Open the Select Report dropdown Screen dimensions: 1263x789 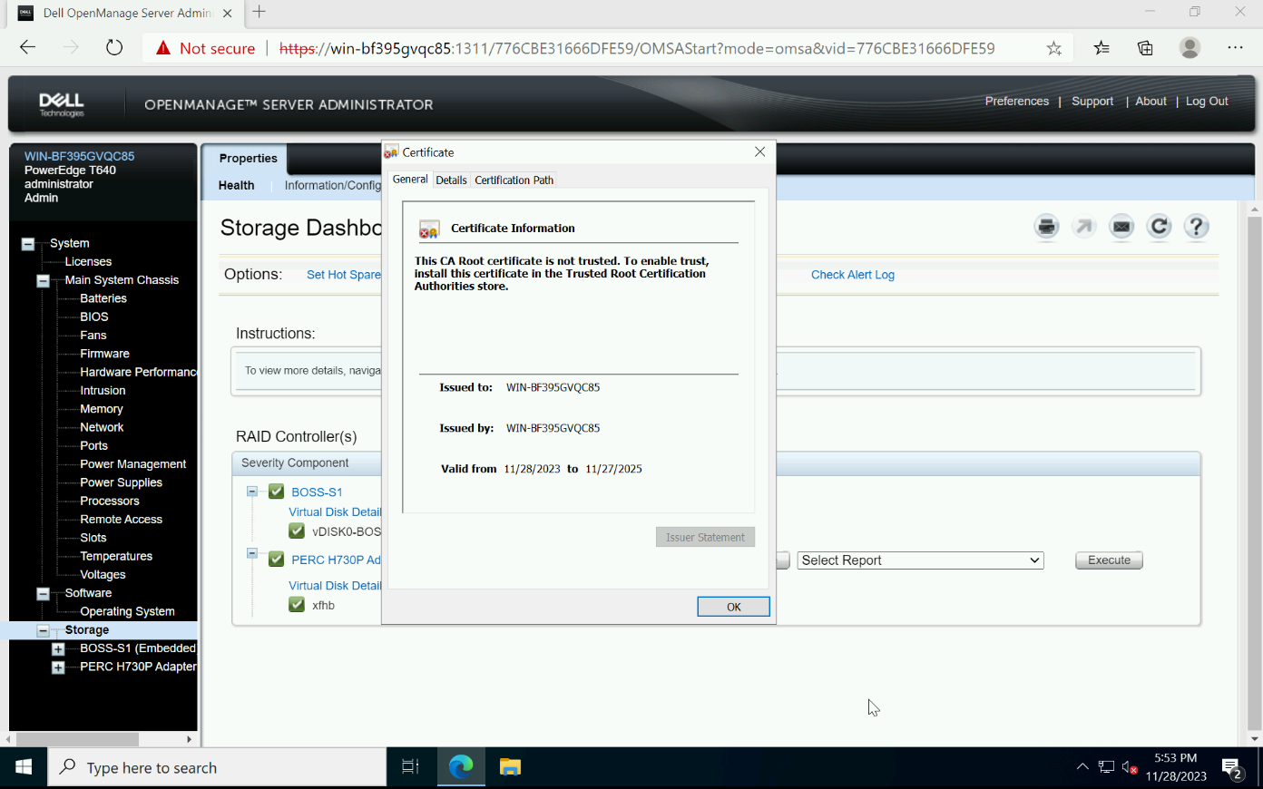(x=921, y=560)
